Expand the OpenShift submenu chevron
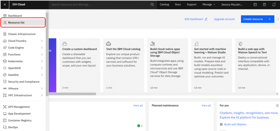Screen dimensions: 280x131 pyautogui.click(x=42, y=68)
